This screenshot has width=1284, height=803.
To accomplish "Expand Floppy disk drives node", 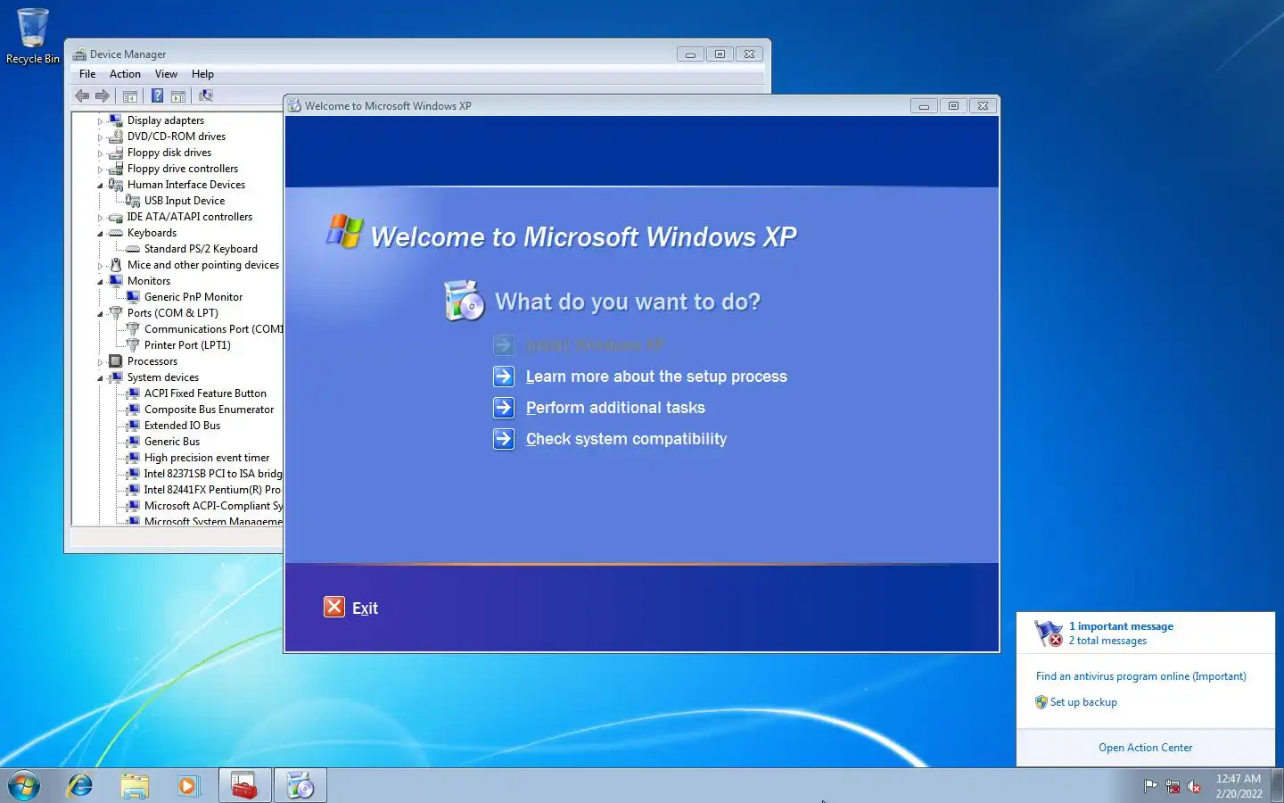I will (100, 153).
